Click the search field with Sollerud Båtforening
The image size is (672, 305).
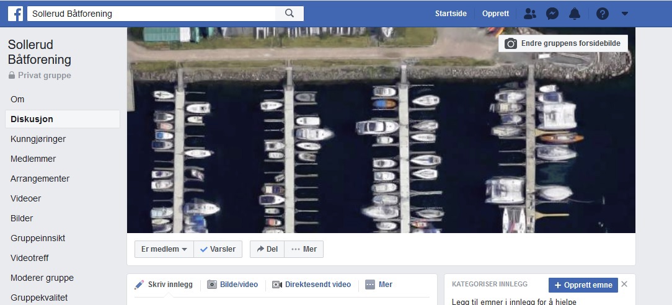pos(152,14)
